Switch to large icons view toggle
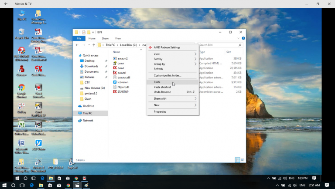335x189 pixels. click(x=243, y=160)
